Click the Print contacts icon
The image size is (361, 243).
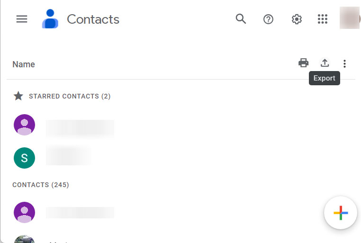coord(303,63)
